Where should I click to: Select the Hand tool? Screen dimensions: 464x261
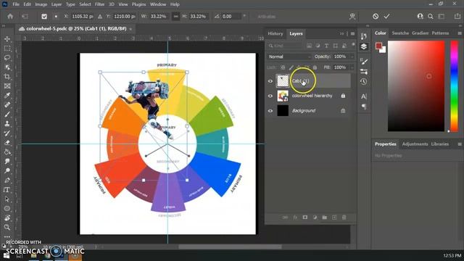[7, 218]
